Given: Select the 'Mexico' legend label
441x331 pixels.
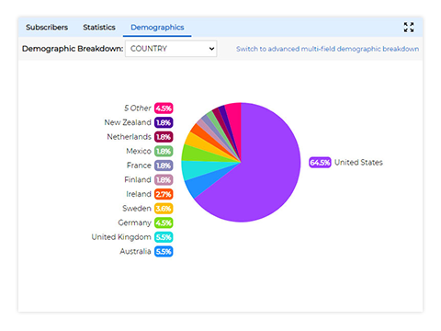Looking at the screenshot, I should coord(139,151).
